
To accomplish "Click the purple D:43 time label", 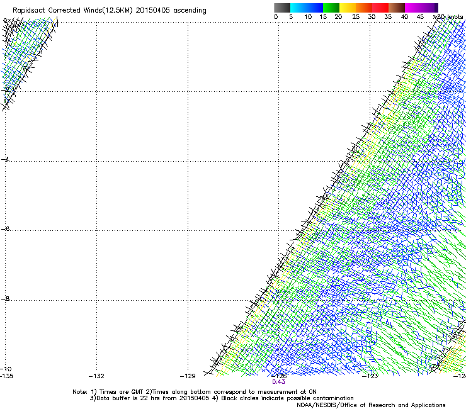I will 278,382.
